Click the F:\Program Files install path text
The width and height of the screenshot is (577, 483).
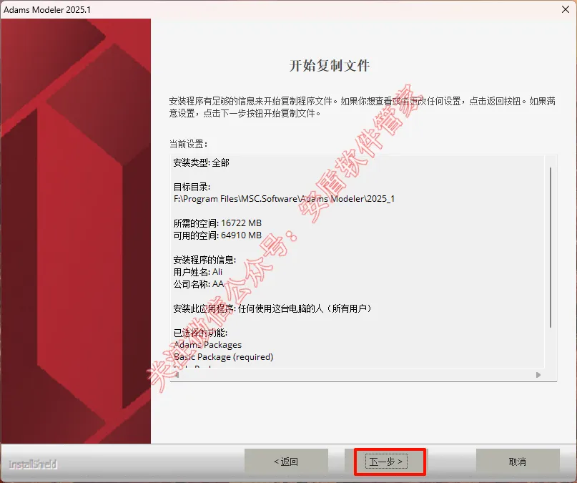[284, 199]
